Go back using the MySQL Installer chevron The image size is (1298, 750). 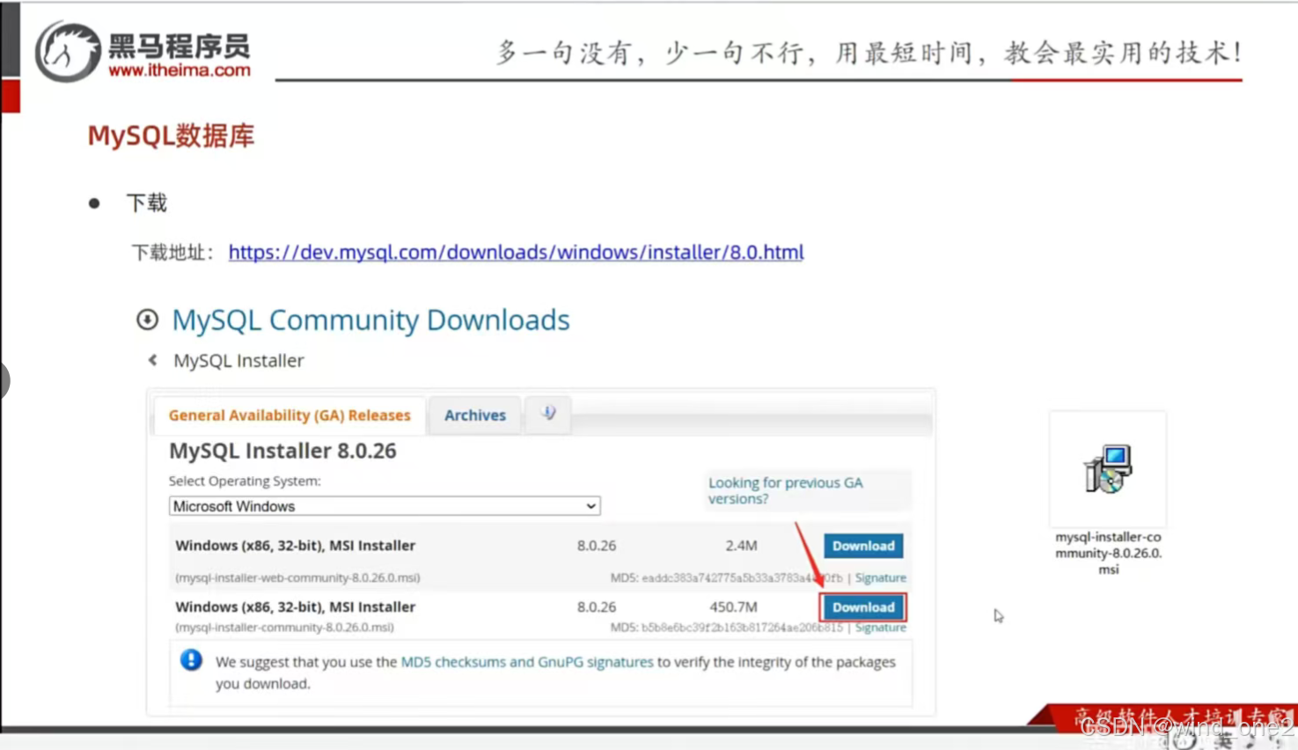point(153,360)
